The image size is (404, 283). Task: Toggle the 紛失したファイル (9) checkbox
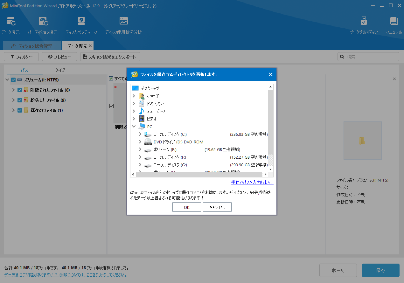tap(20, 100)
